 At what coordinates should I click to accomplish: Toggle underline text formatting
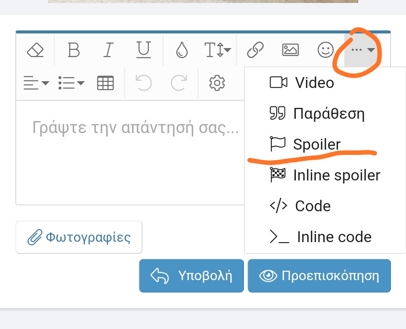point(143,50)
